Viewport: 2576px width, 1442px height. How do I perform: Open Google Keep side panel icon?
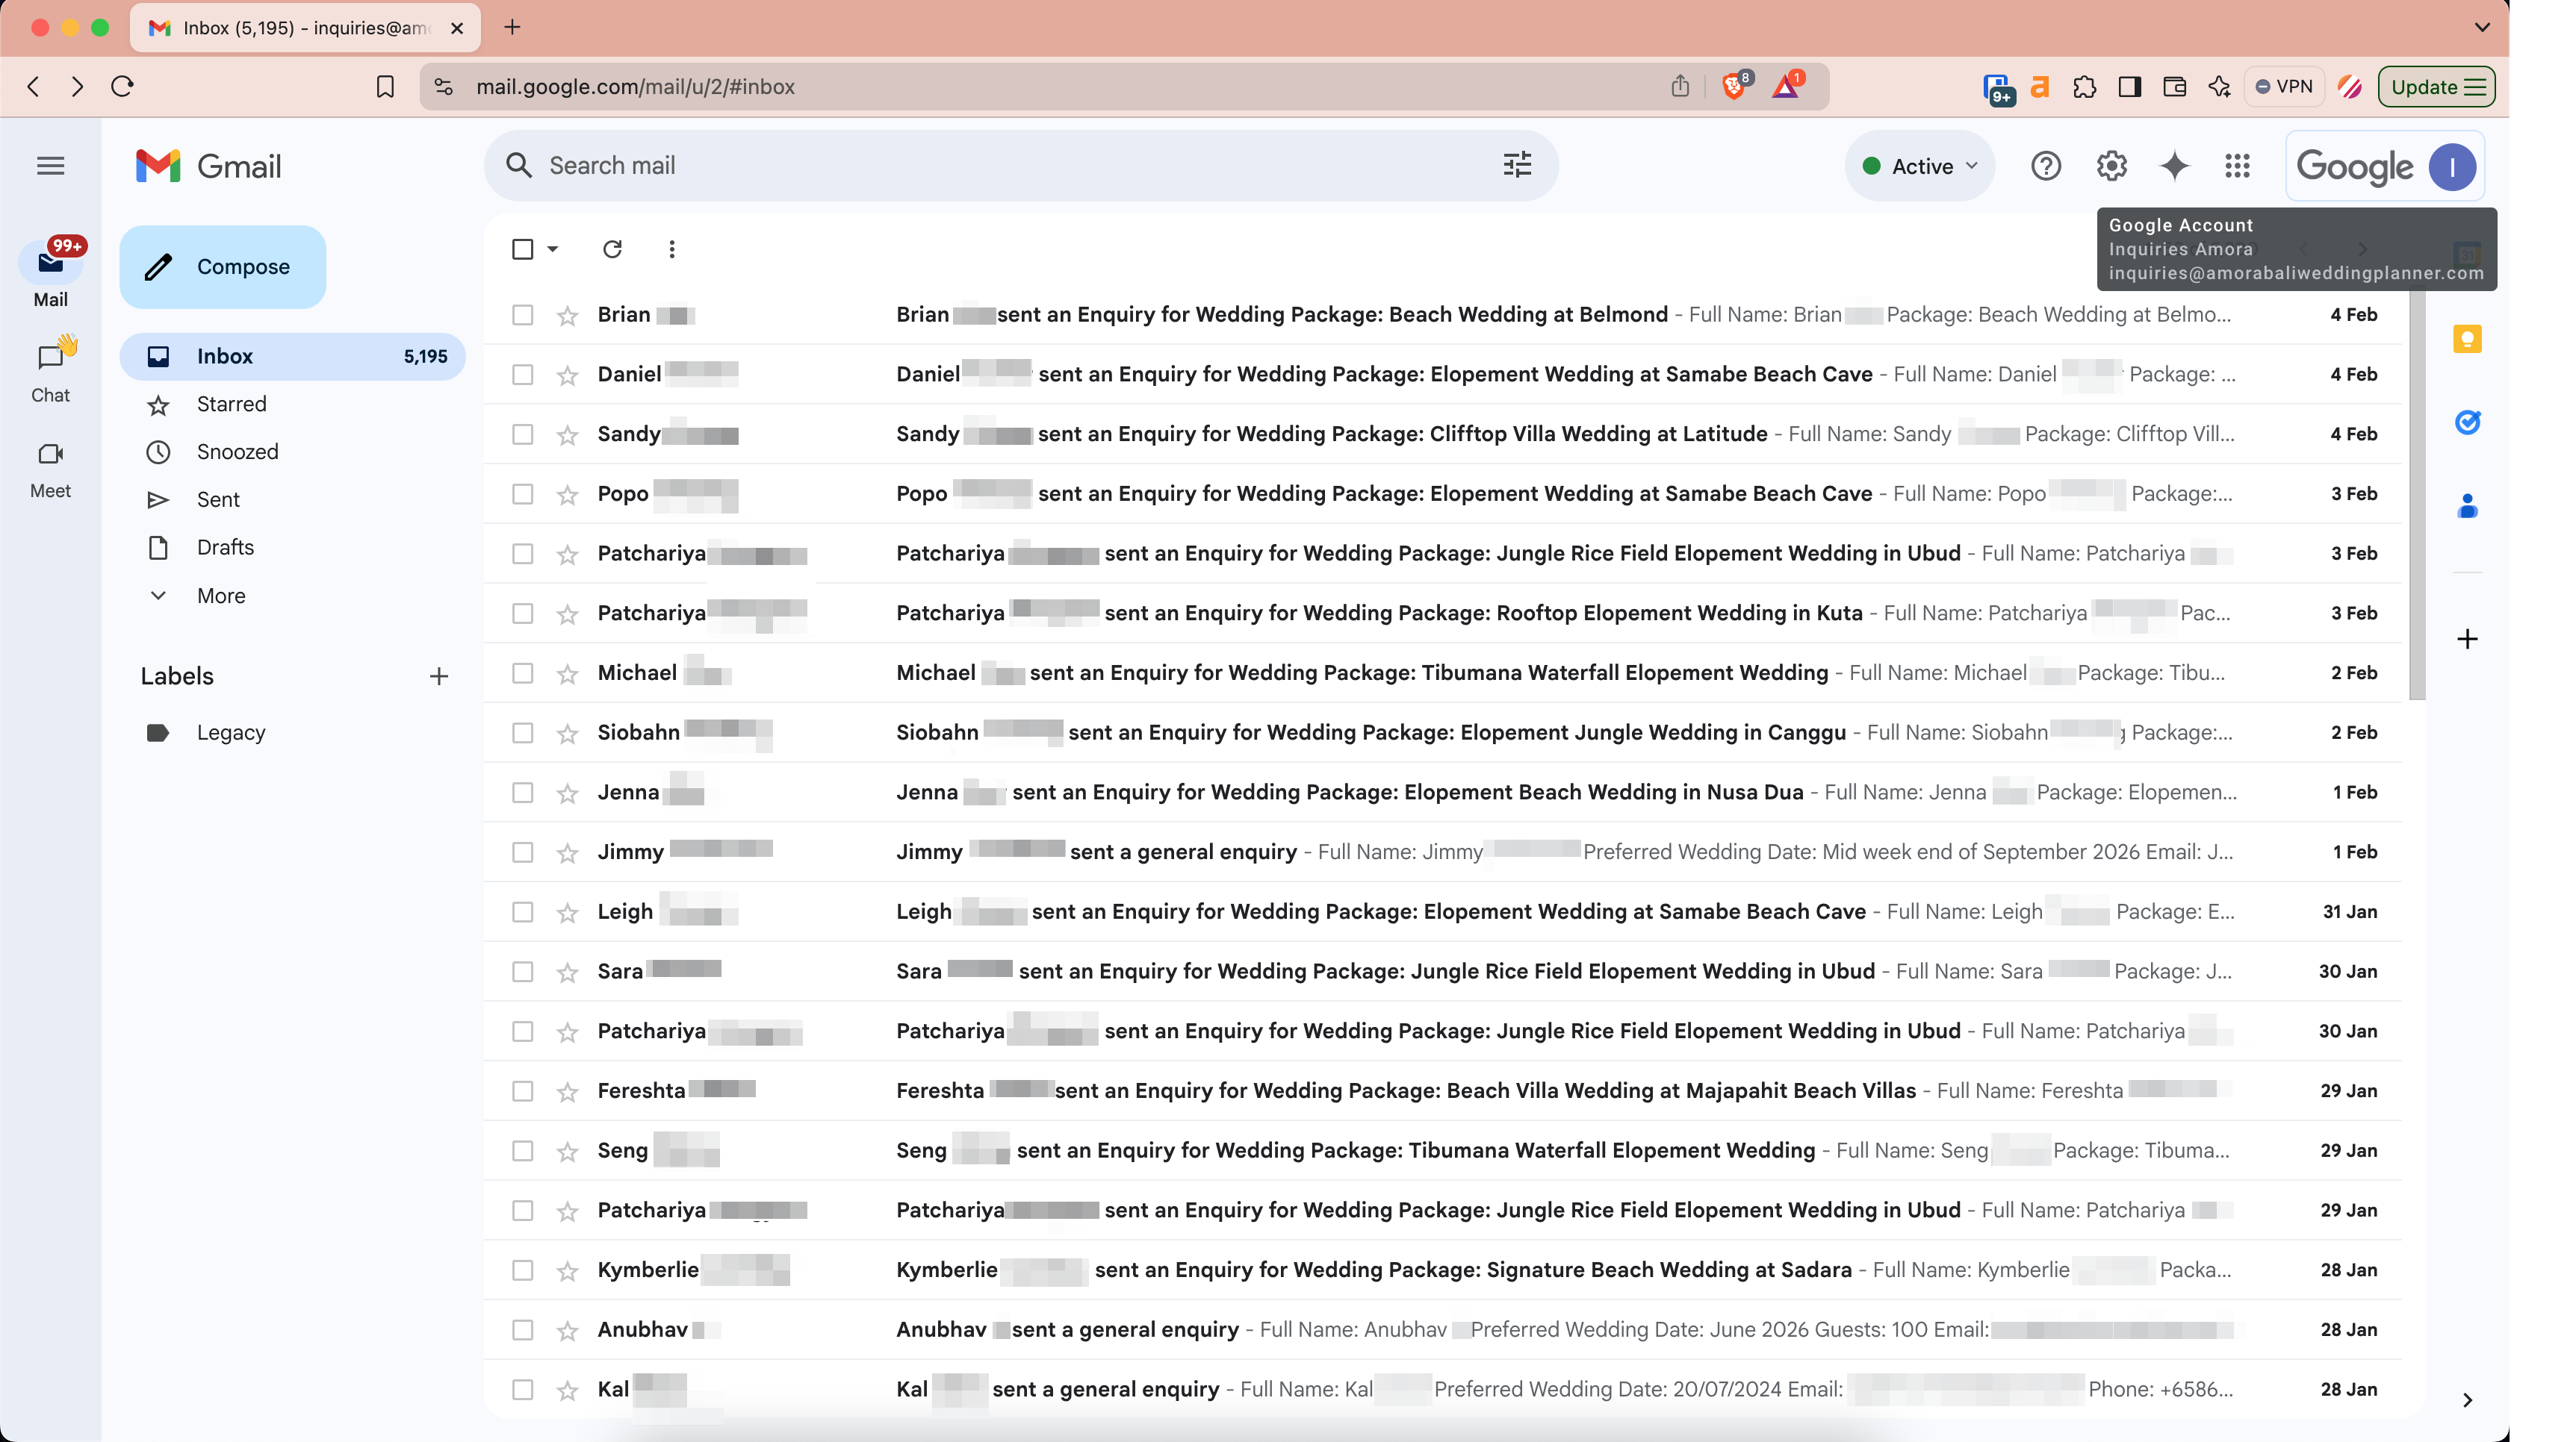[x=2467, y=340]
